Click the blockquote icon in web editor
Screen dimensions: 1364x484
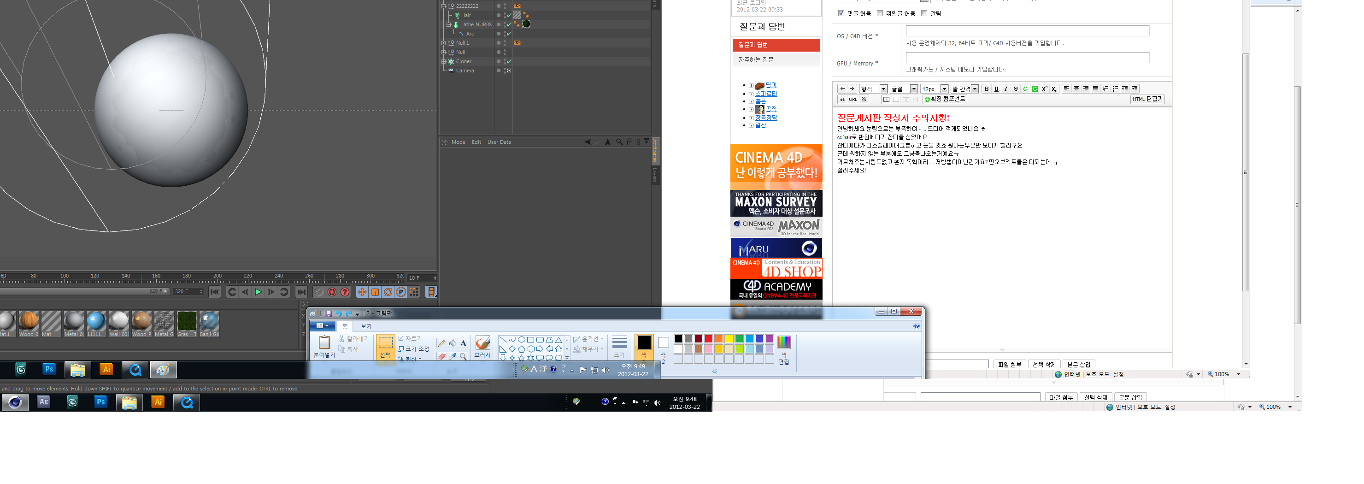(842, 100)
